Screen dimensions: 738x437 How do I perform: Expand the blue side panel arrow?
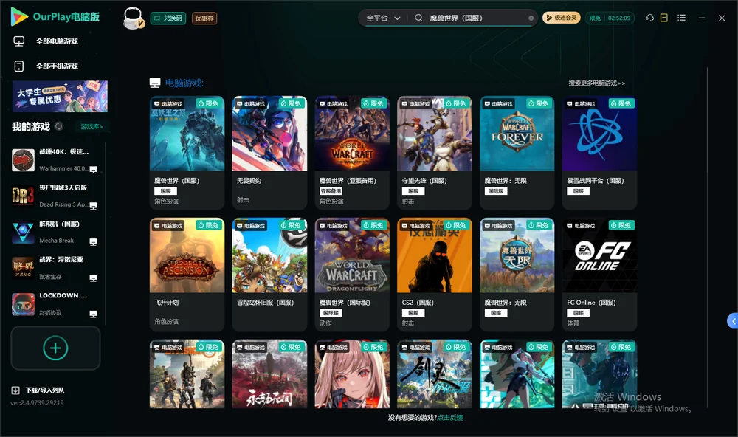tap(733, 321)
